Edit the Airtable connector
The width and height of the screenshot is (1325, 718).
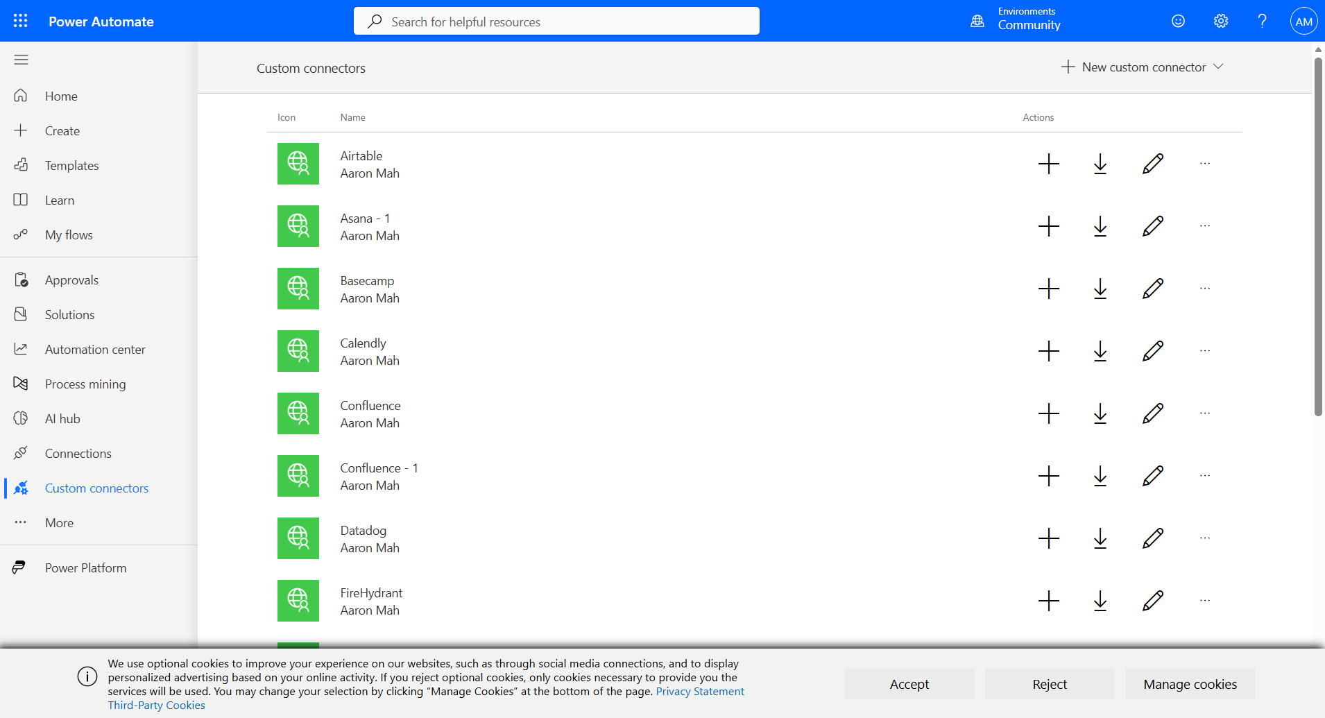click(x=1153, y=164)
